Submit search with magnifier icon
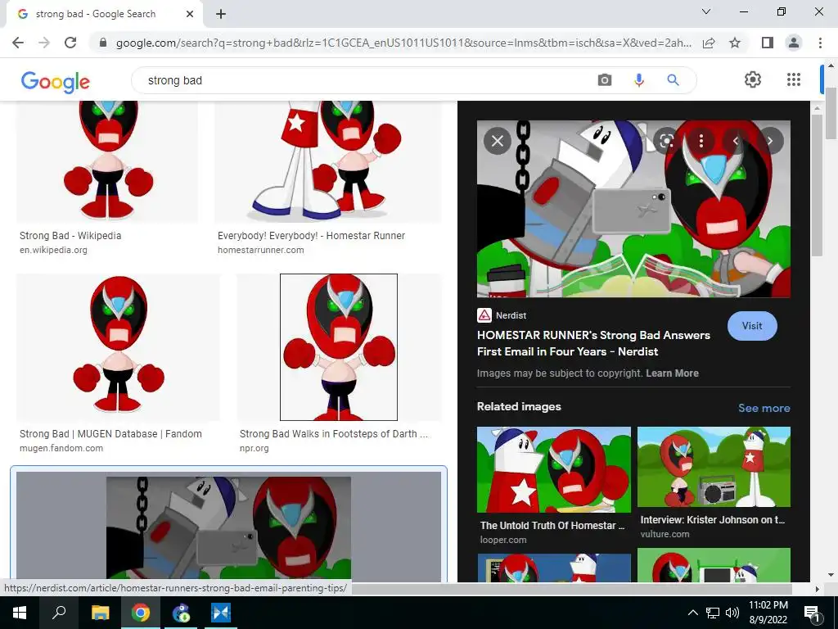The height and width of the screenshot is (629, 838). [673, 80]
